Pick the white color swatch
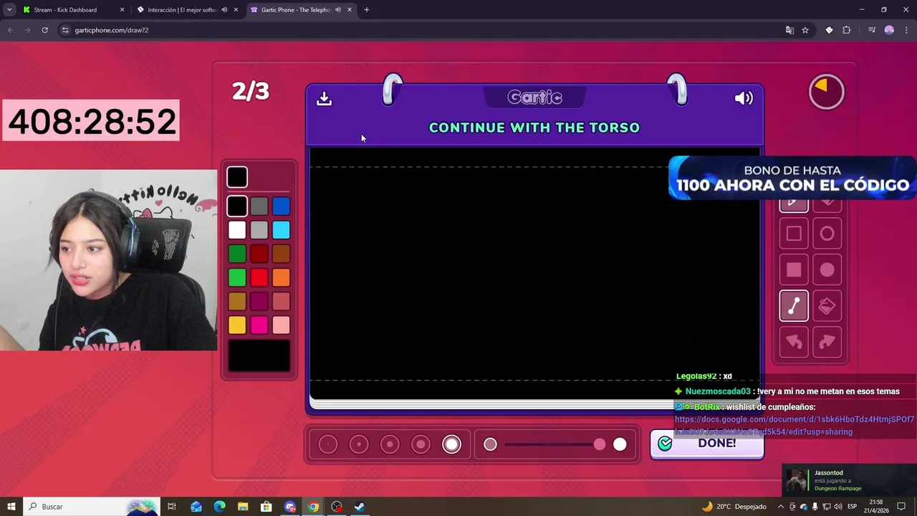This screenshot has width=917, height=516. point(237,230)
